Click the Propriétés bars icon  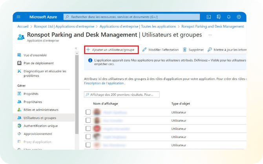(19, 93)
